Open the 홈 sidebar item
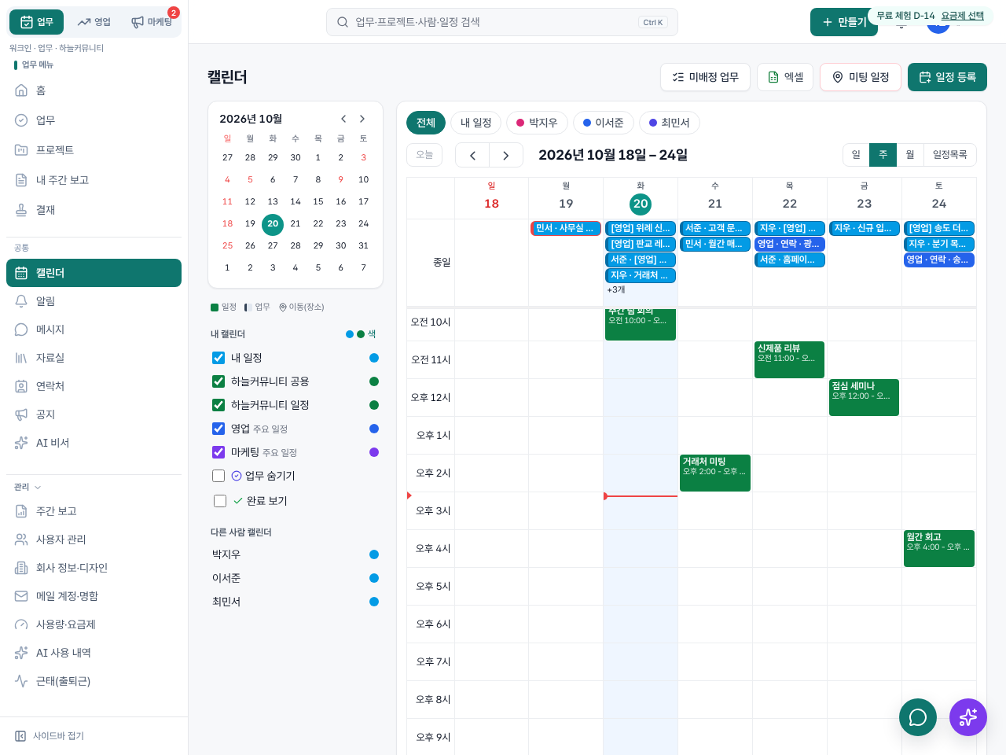The height and width of the screenshot is (755, 1006). pos(94,90)
